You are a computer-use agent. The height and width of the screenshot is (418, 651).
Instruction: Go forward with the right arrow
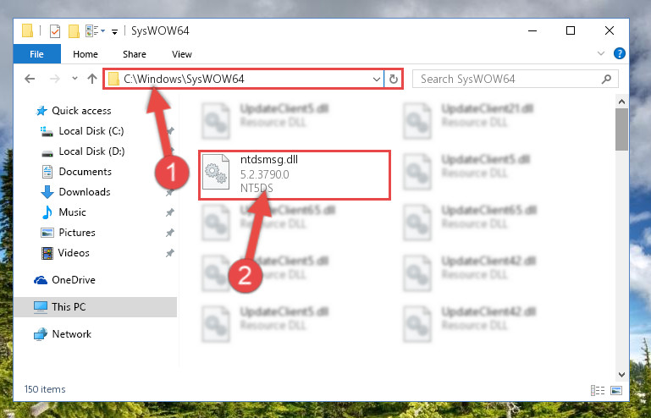click(54, 79)
